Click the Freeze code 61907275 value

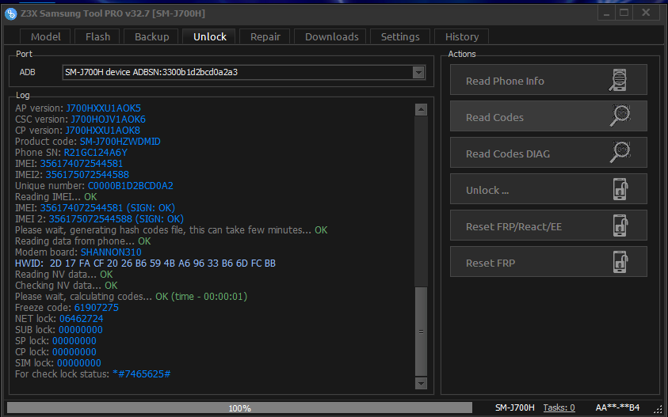pos(97,308)
